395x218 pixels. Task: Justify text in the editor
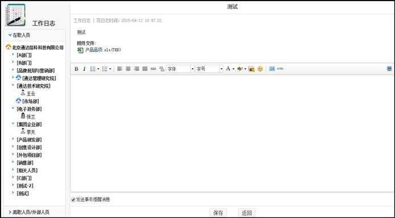point(145,69)
